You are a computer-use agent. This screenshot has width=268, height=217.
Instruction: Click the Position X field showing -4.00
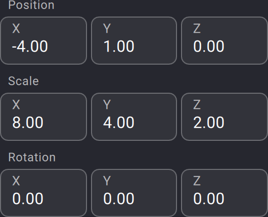coord(43,41)
